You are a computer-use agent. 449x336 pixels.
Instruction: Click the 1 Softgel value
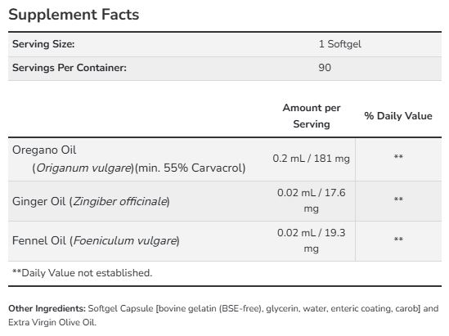click(339, 44)
